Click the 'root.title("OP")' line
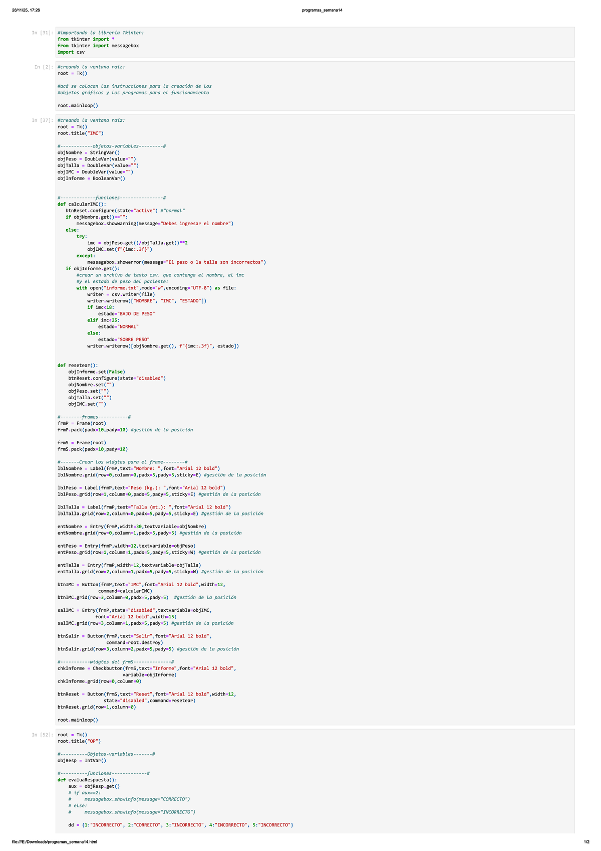This screenshot has width=601, height=851. click(79, 741)
